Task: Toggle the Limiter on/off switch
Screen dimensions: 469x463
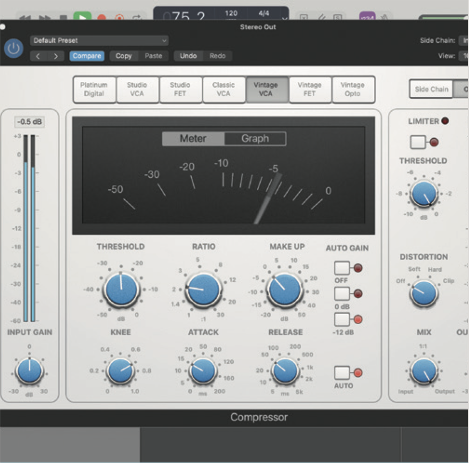Action: tap(418, 142)
